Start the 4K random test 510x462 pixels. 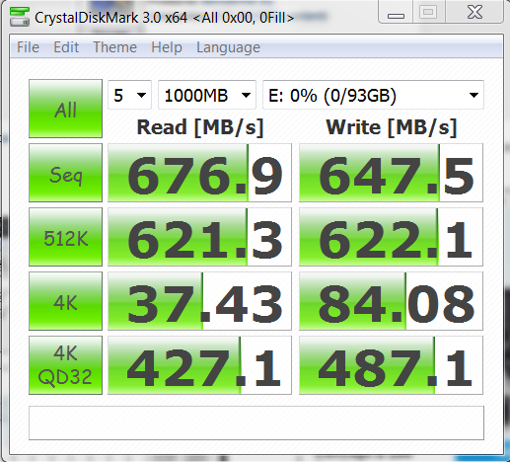tap(65, 301)
